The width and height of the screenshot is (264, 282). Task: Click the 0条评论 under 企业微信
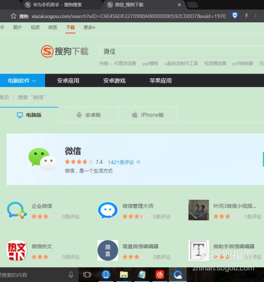coord(71,216)
